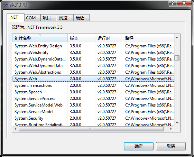This screenshot has width=194, height=157.
Task: Click the vertical scrollbar down arrow
Action: pos(177,123)
